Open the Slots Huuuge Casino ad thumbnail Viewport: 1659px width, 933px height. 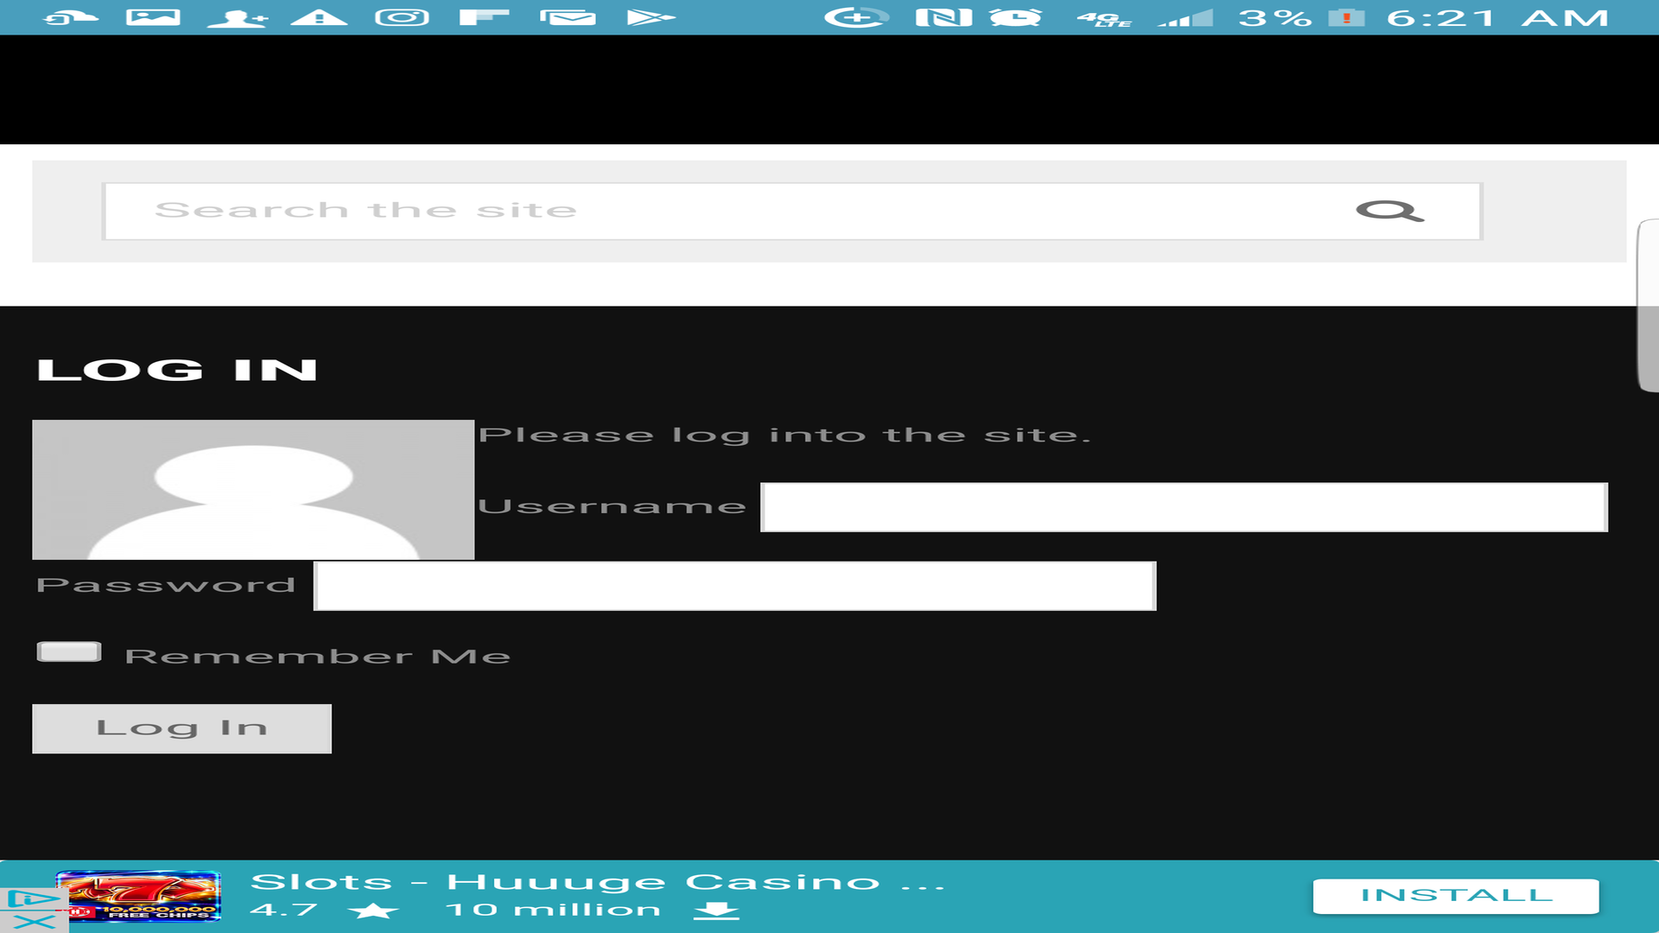pyautogui.click(x=140, y=896)
